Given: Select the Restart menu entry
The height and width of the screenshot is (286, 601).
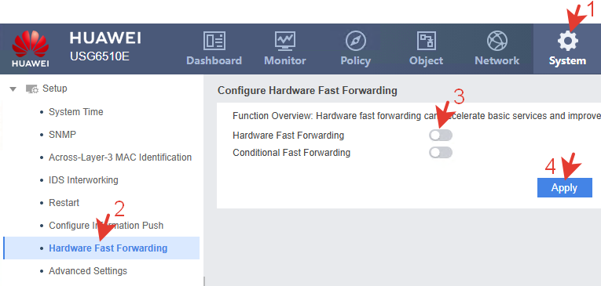Looking at the screenshot, I should [64, 203].
